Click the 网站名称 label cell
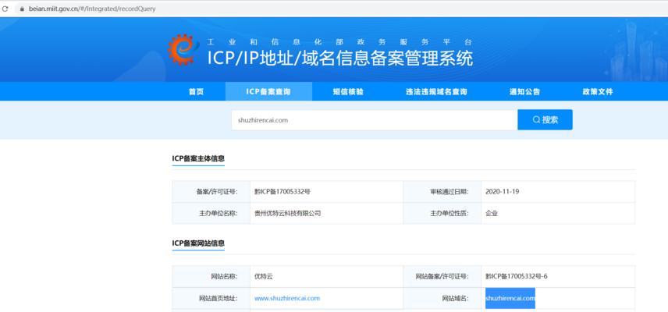The image size is (668, 312). click(211, 277)
